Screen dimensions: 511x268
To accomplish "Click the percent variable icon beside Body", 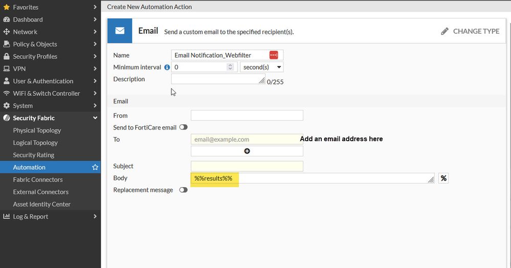I will (443, 178).
